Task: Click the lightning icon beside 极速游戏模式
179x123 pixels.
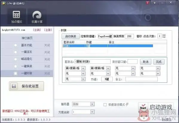Action: [127, 104]
